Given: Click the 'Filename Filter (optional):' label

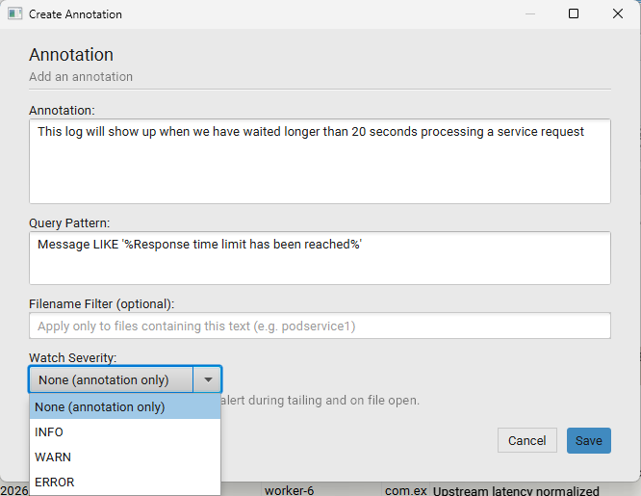Looking at the screenshot, I should point(102,304).
